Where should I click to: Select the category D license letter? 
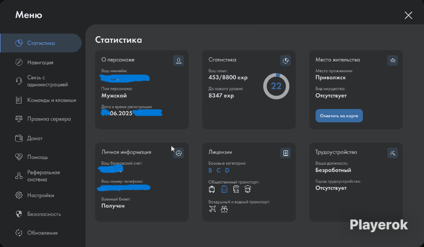pos(227,170)
